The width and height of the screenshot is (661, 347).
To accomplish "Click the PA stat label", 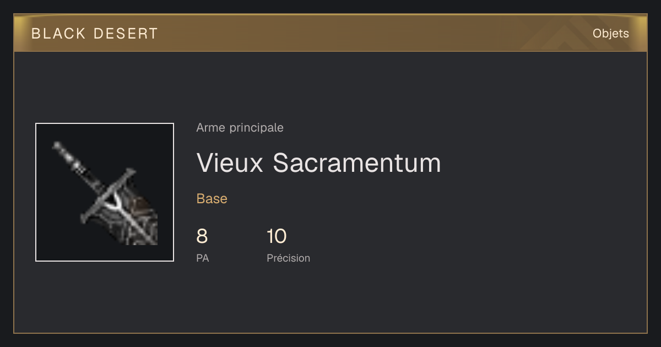I will coord(202,258).
